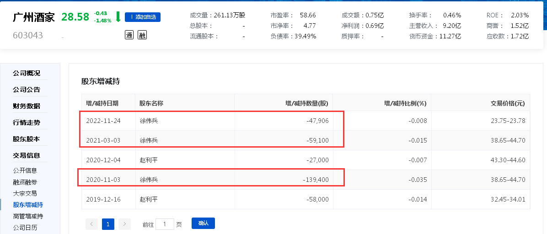The width and height of the screenshot is (547, 234).
Task: Open 行情走势 in the sidebar
Action: coord(27,122)
